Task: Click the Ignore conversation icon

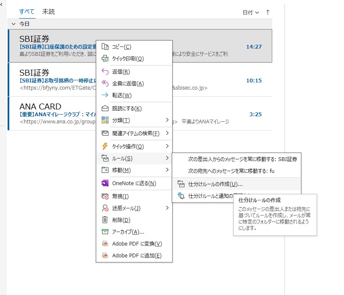Action: pyautogui.click(x=105, y=196)
